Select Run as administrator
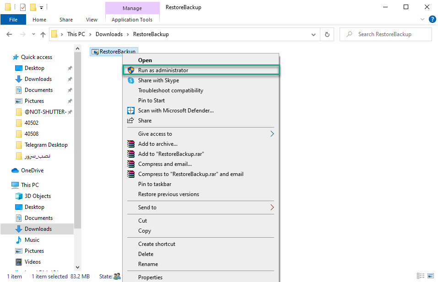This screenshot has height=282, width=438. (x=201, y=70)
